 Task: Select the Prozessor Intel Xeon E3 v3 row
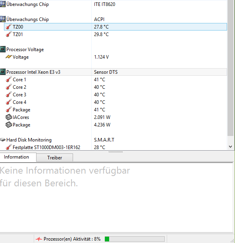(x=113, y=72)
